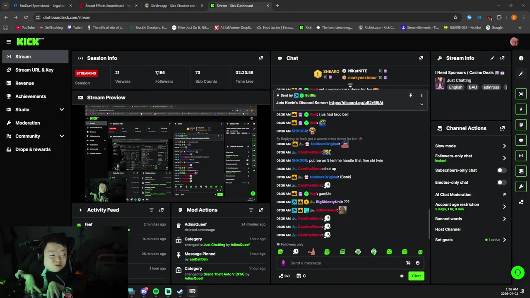This screenshot has width=530, height=298.
Task: Click the info icon on the right rail
Action: click(521, 58)
